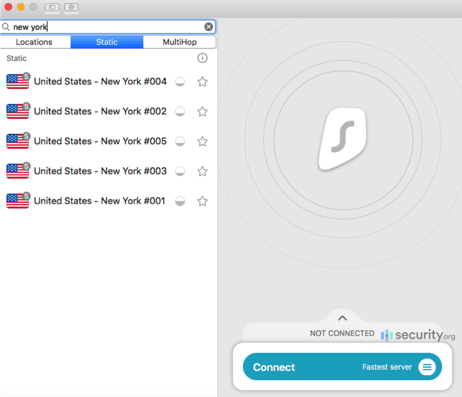
Task: Click inside the new york search field
Action: (x=106, y=26)
